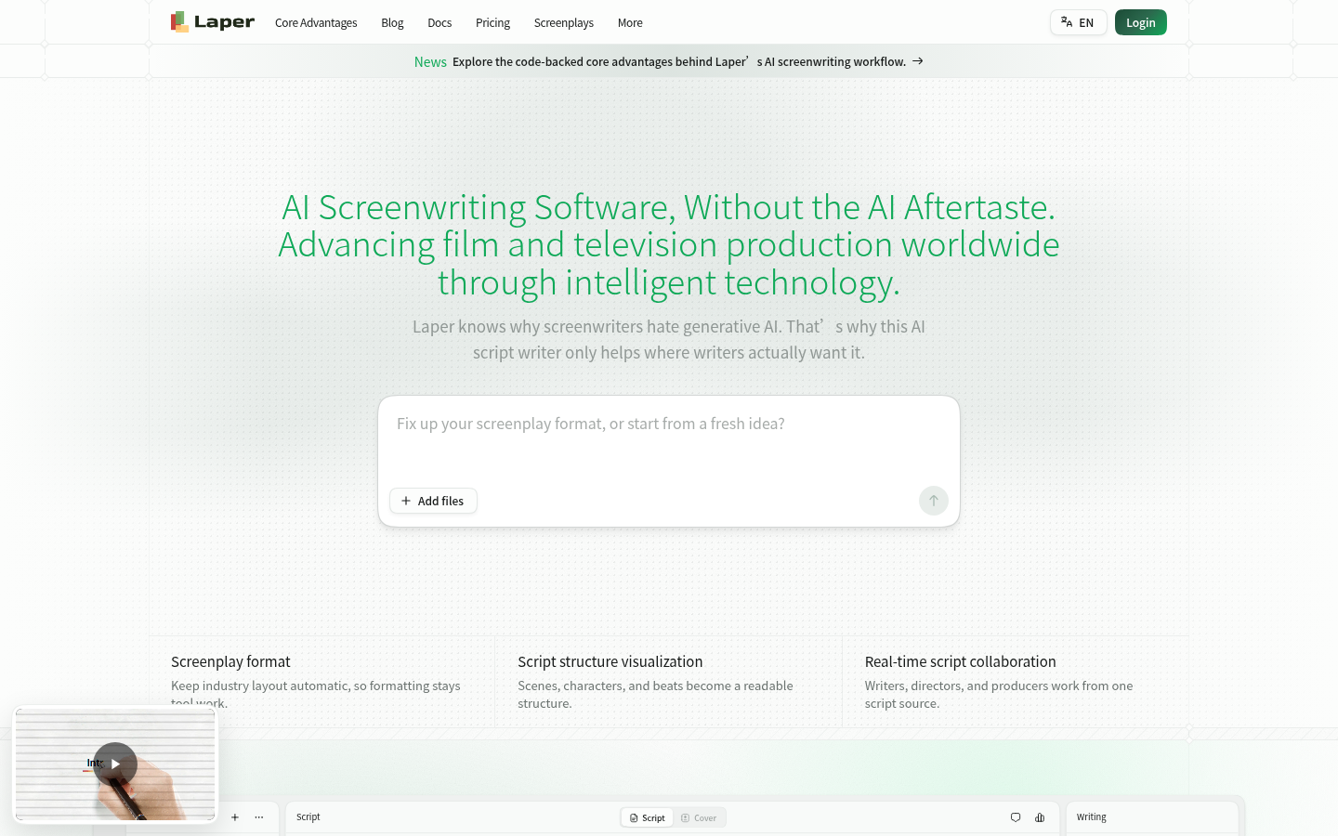Image resolution: width=1338 pixels, height=836 pixels.
Task: Open the Docs page
Action: (x=439, y=23)
